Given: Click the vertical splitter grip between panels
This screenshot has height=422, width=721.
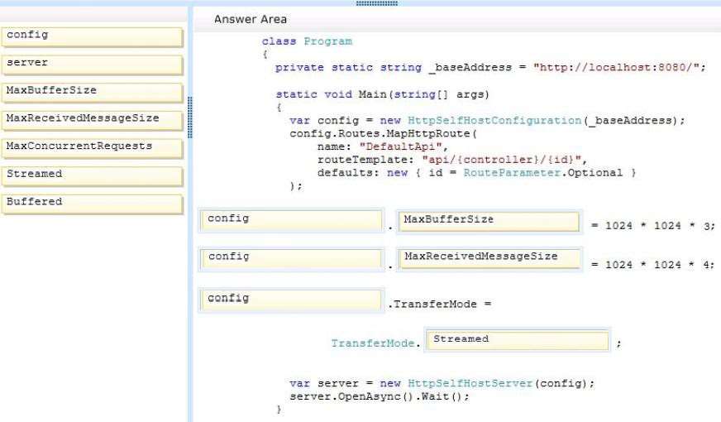Looking at the screenshot, I should [190, 117].
